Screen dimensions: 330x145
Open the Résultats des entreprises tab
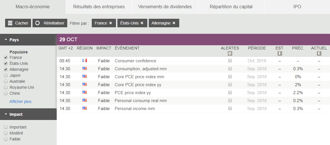click(x=99, y=7)
